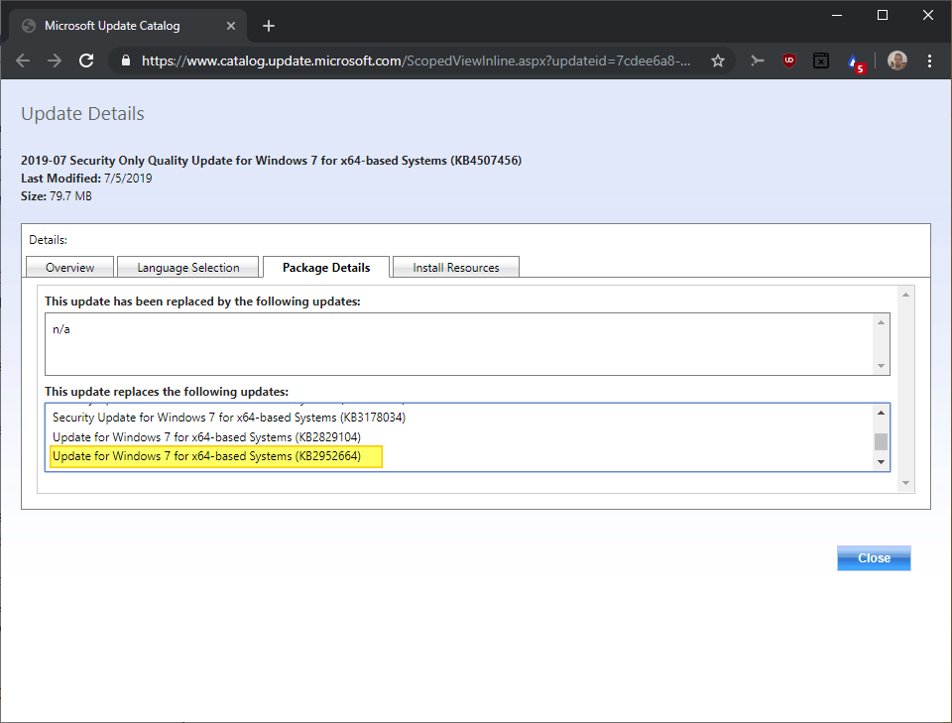The width and height of the screenshot is (952, 723).
Task: Click the crossed-box extension icon
Action: click(x=821, y=60)
